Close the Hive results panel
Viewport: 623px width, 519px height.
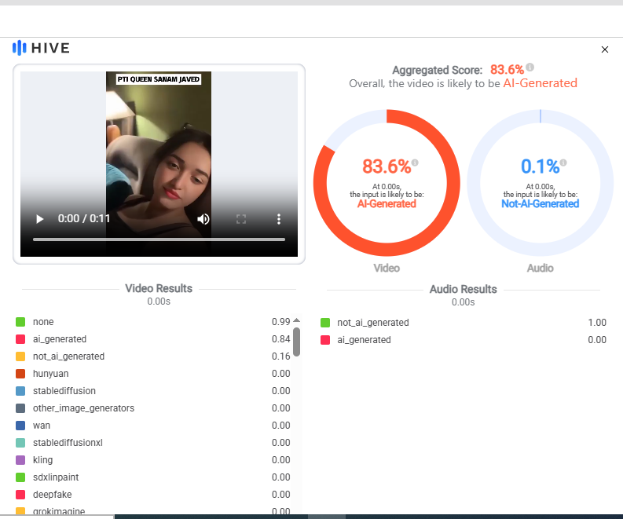coord(605,49)
